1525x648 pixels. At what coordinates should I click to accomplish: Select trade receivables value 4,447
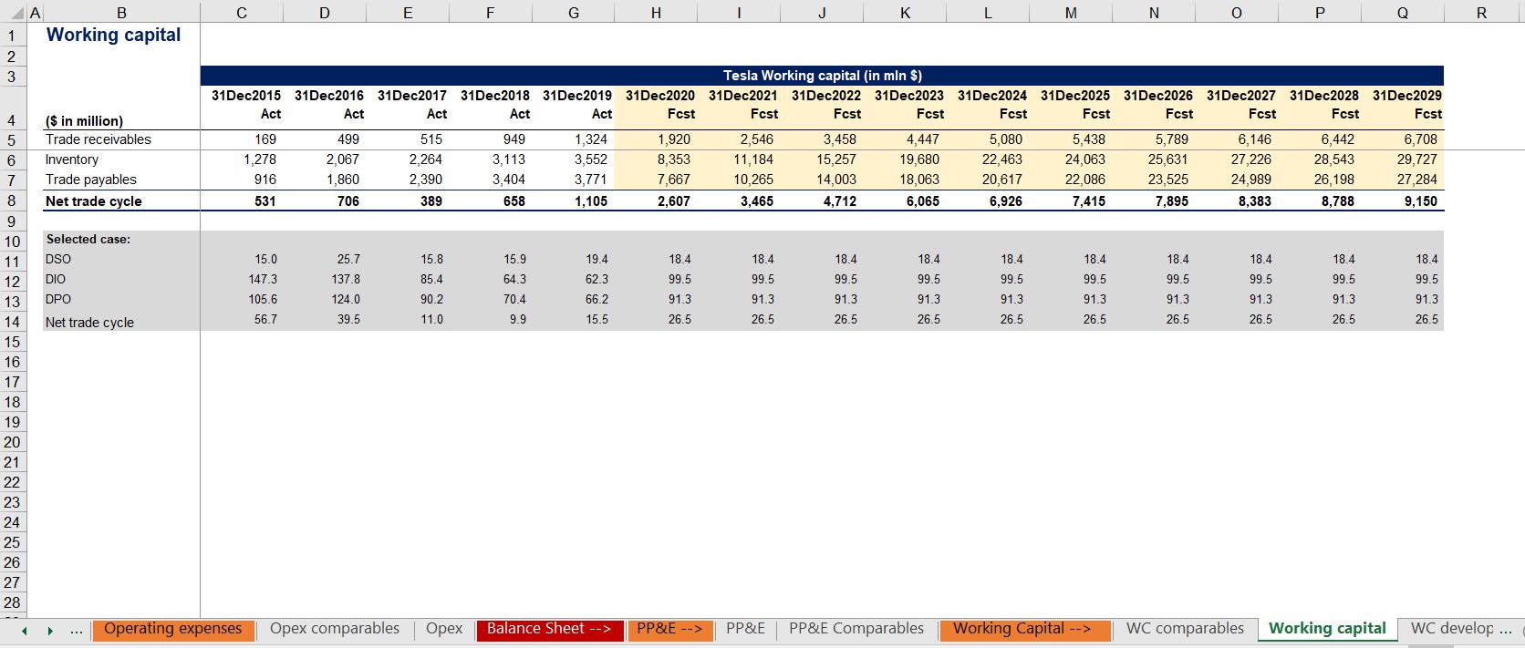923,139
